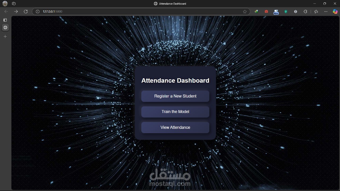The image size is (340, 191).
Task: Star this page to add a favorite
Action: pyautogui.click(x=245, y=11)
